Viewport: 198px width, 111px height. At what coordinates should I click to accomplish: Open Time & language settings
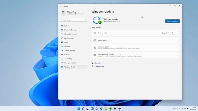[x=74, y=51]
